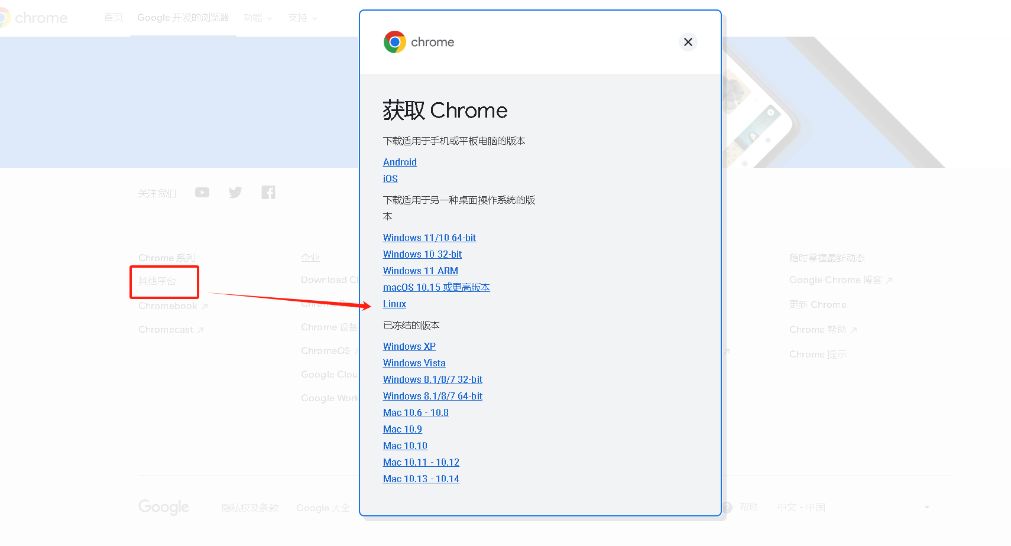Open Chromebook footer link
1011x546 pixels.
(x=173, y=306)
